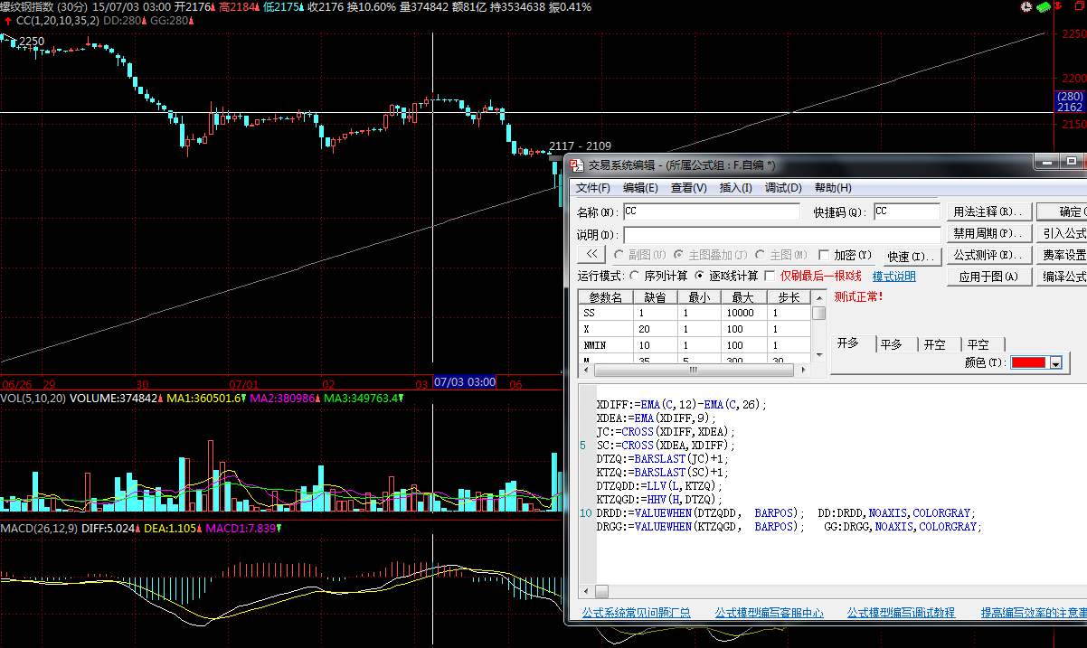Click the formula editor window title icon
This screenshot has height=648, width=1087.
(578, 164)
